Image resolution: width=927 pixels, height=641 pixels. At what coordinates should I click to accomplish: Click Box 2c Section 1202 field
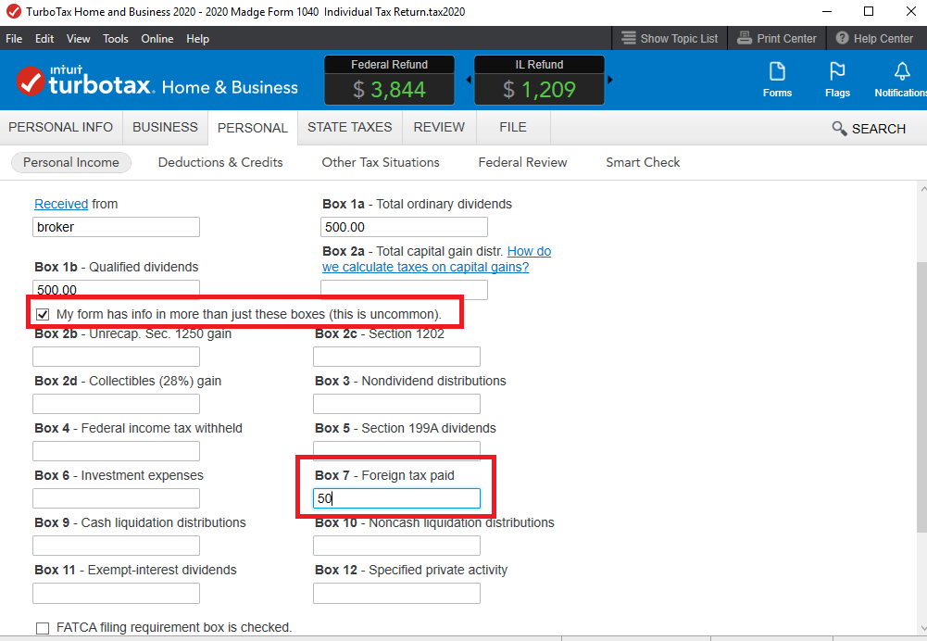pos(396,357)
